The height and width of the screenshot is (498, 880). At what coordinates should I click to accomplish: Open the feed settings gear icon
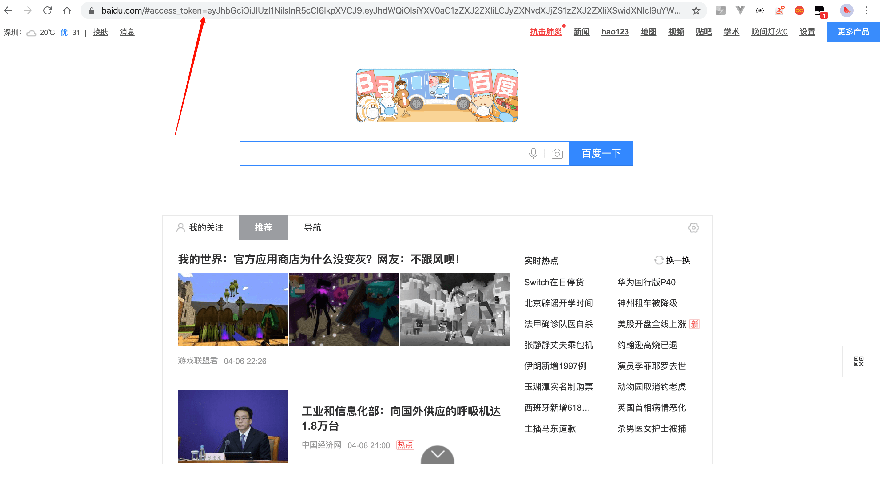click(x=693, y=228)
